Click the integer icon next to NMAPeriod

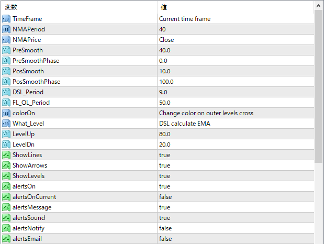point(6,29)
